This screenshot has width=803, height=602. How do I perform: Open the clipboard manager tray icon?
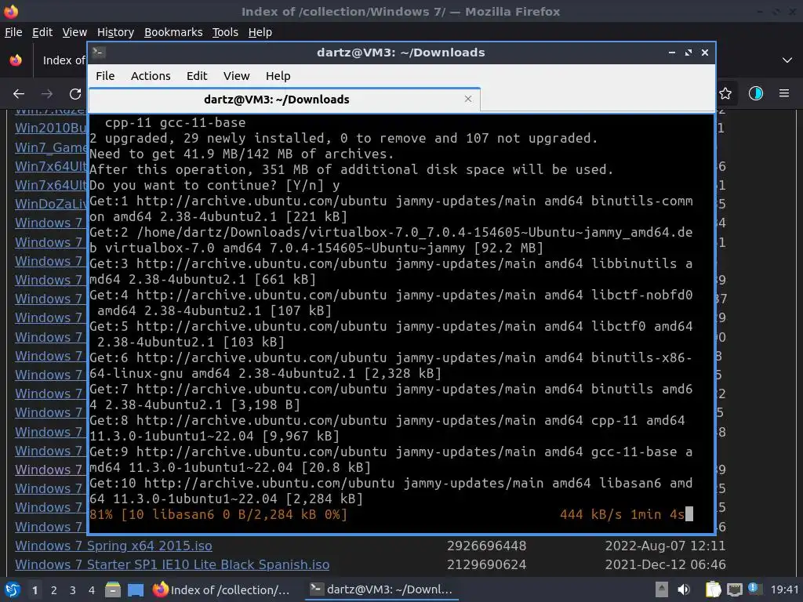[713, 589]
